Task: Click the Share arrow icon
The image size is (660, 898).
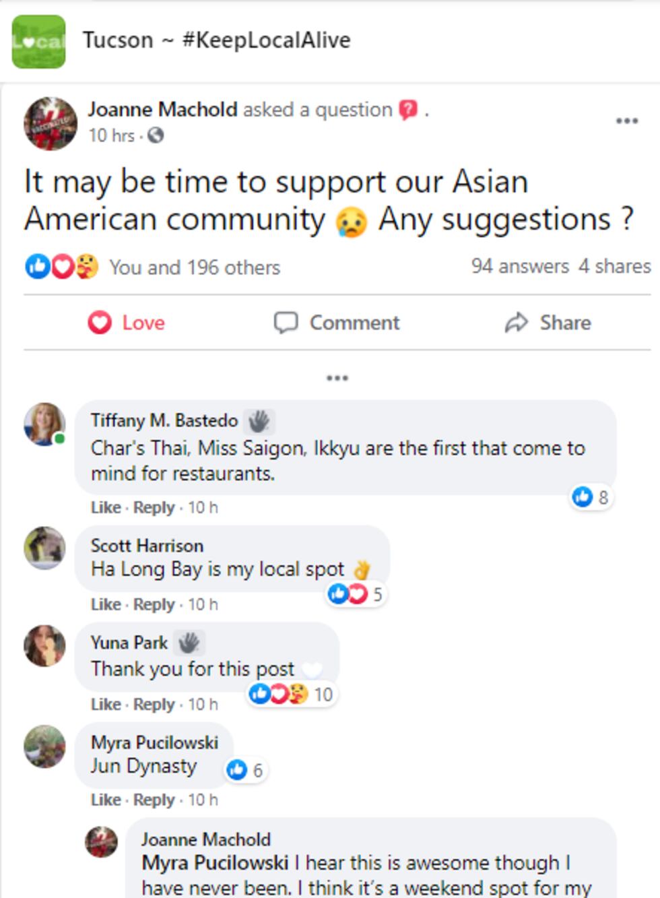Action: [516, 323]
